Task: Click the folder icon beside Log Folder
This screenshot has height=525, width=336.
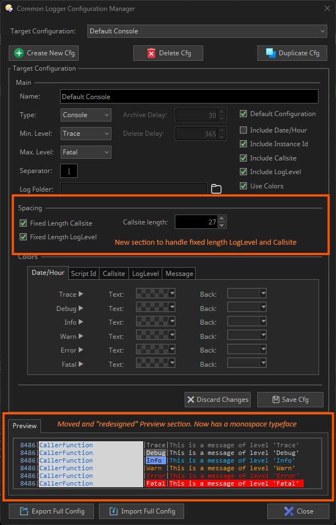Action: pos(216,189)
